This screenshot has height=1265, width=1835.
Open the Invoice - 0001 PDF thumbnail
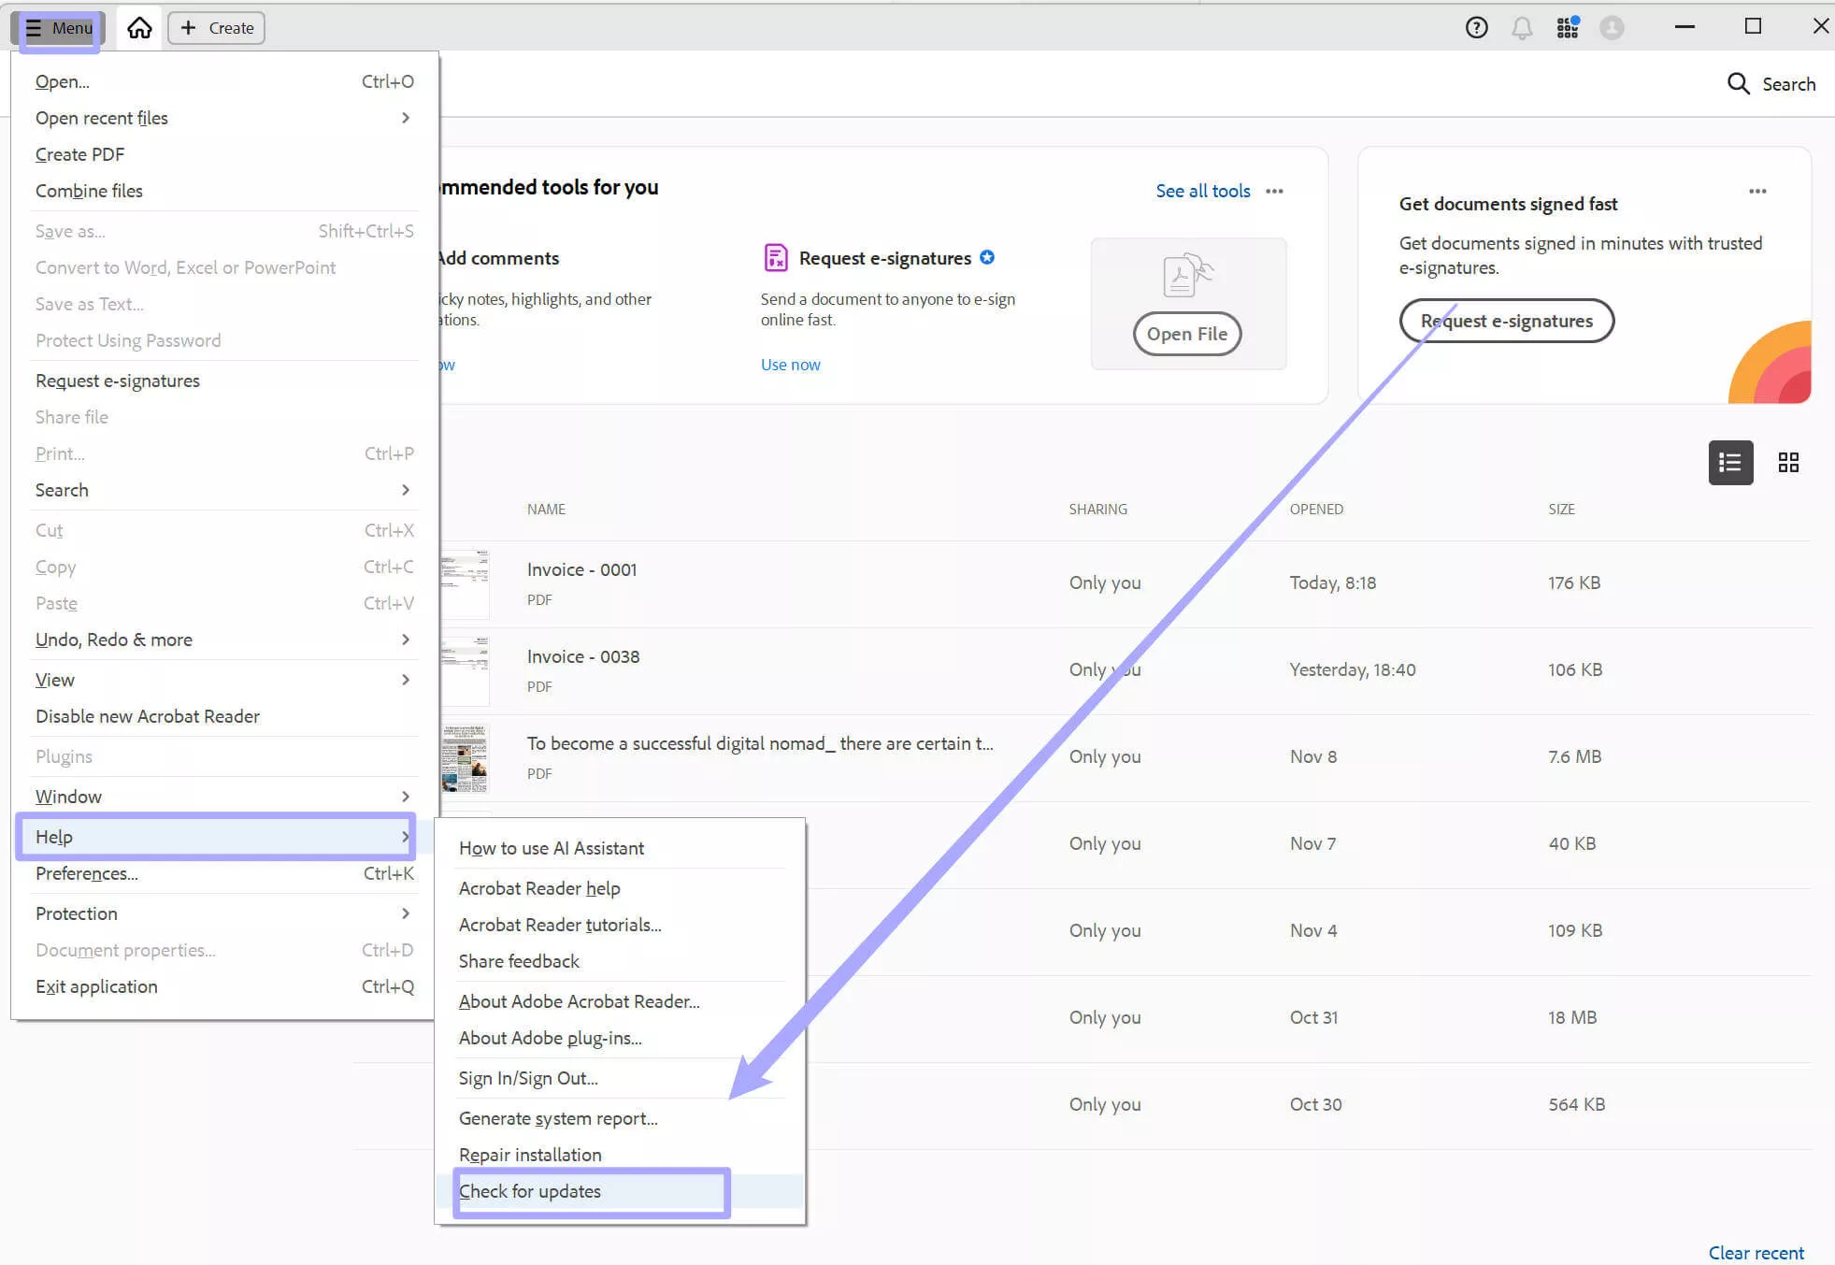click(x=466, y=582)
